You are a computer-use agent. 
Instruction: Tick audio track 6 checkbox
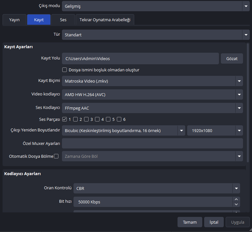tap(119, 120)
